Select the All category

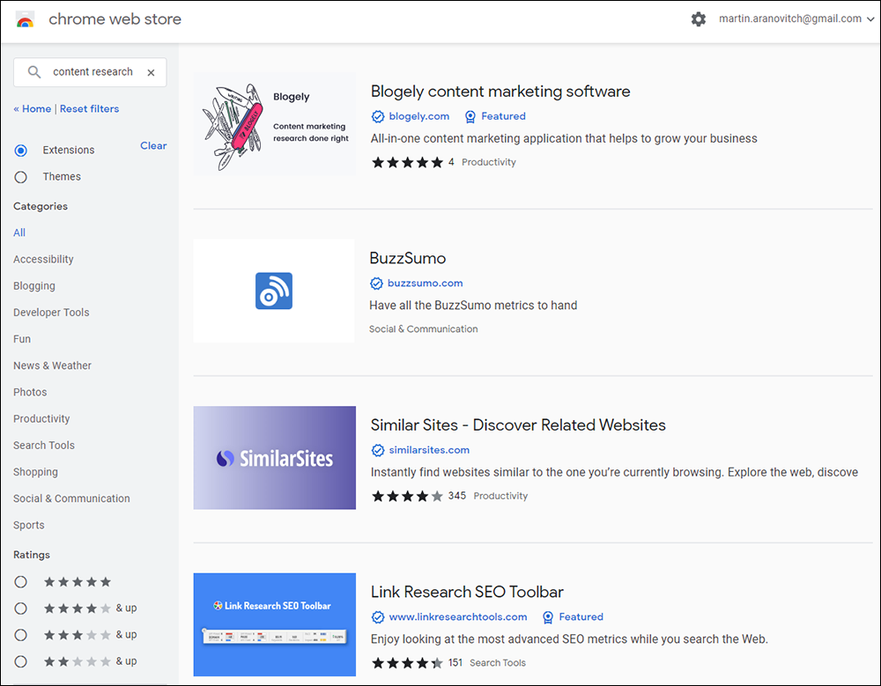(x=19, y=232)
